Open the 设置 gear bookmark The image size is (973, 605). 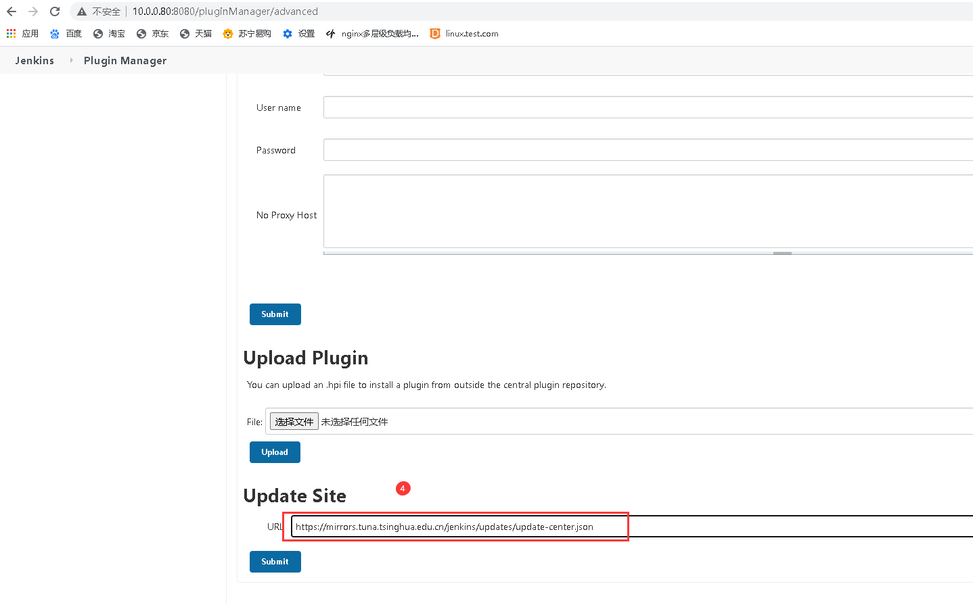pos(298,33)
